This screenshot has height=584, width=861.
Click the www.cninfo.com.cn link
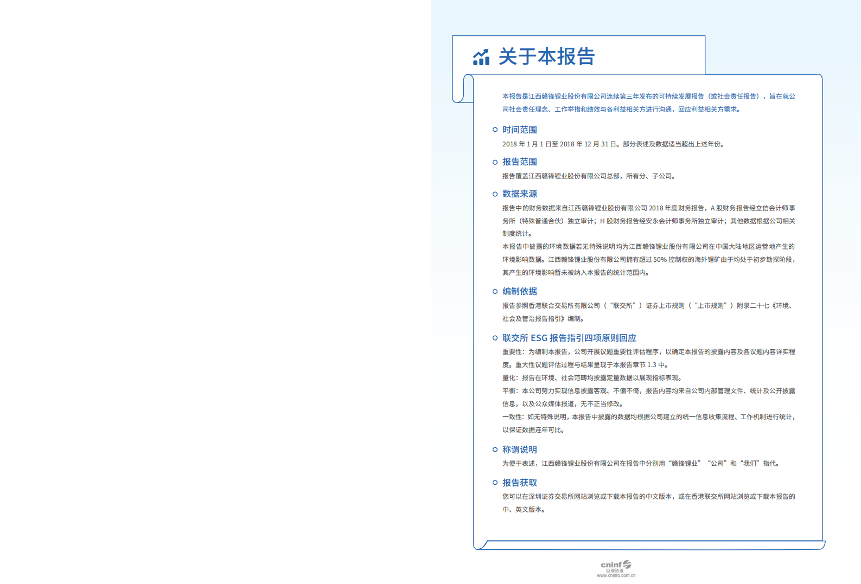pyautogui.click(x=616, y=576)
